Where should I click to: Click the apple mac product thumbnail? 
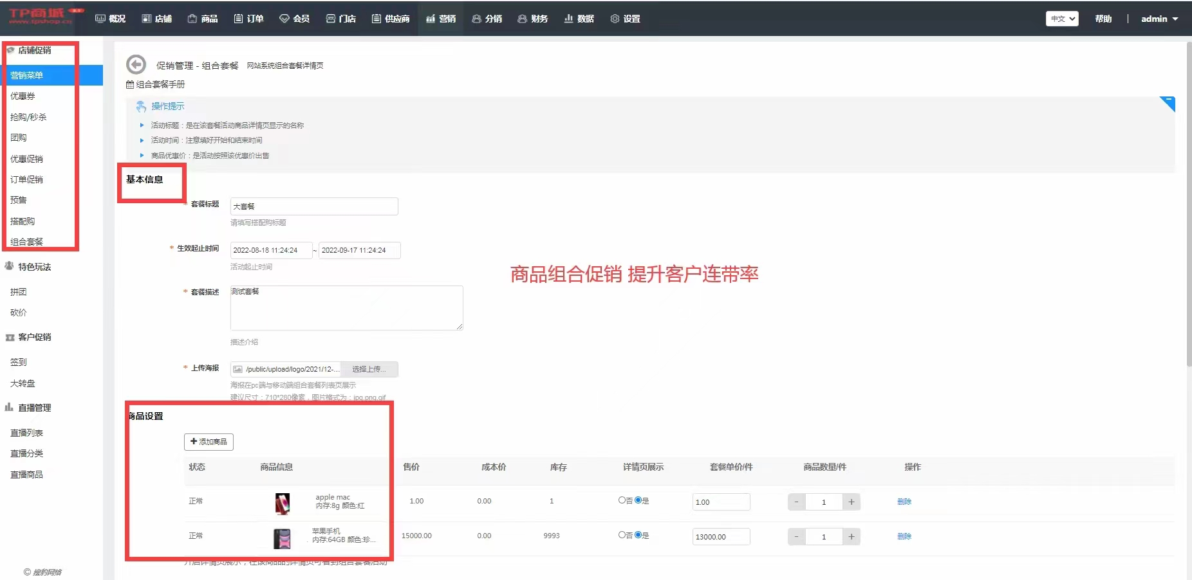coord(283,503)
